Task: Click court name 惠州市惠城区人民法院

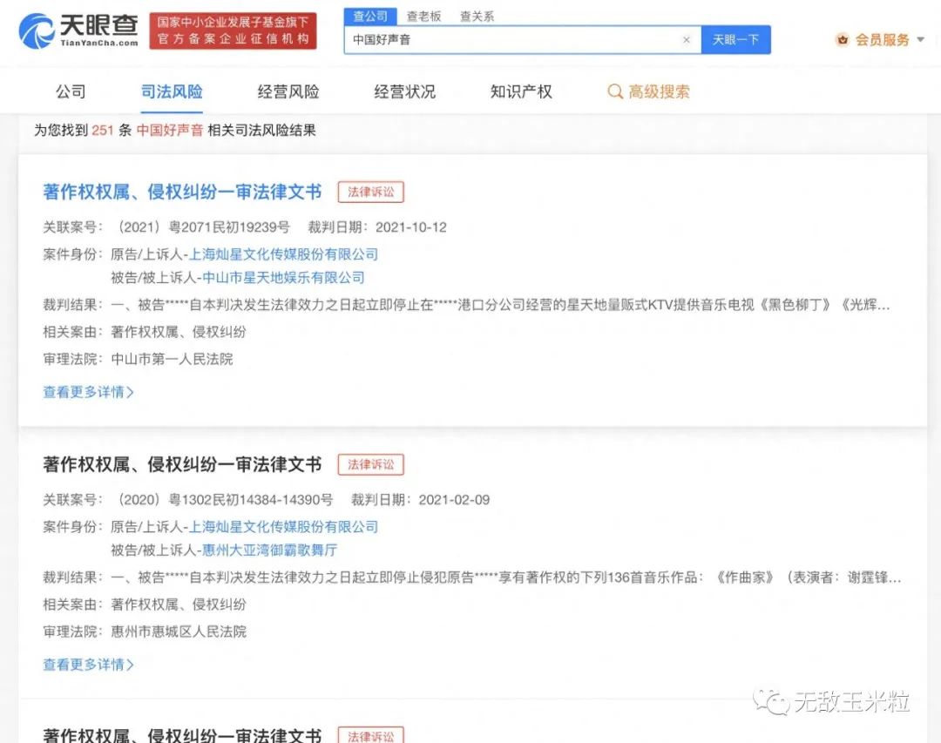Action: [179, 632]
